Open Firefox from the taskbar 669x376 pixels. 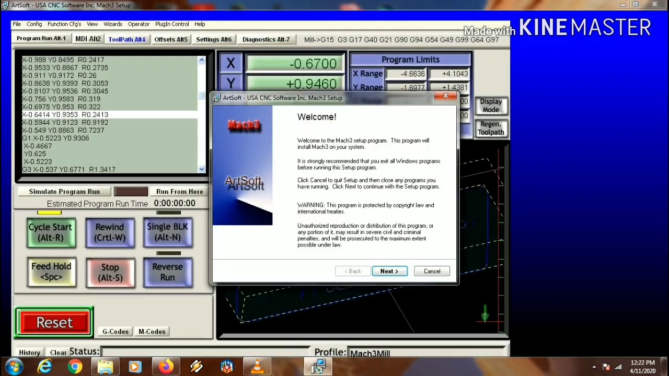pos(166,367)
